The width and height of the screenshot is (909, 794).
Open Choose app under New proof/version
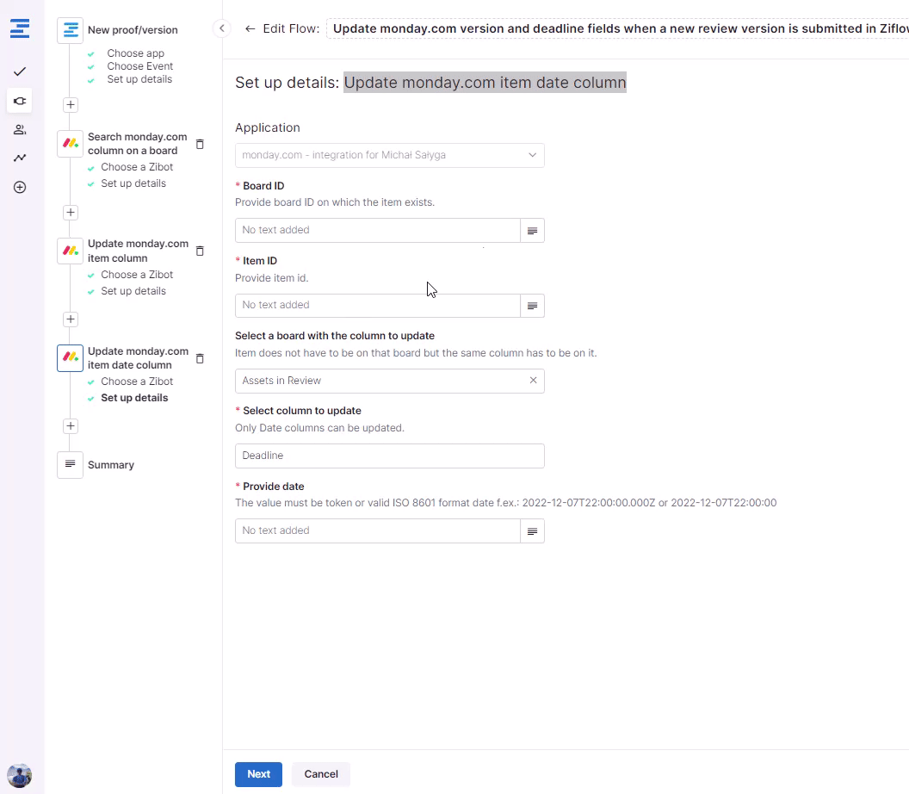(x=136, y=53)
